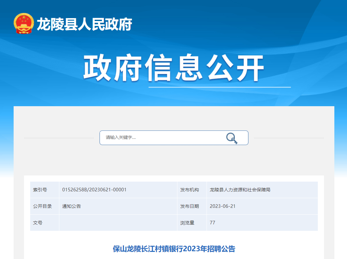The width and height of the screenshot is (347, 259).
Task: Click the keyword search input field
Action: tap(162, 138)
